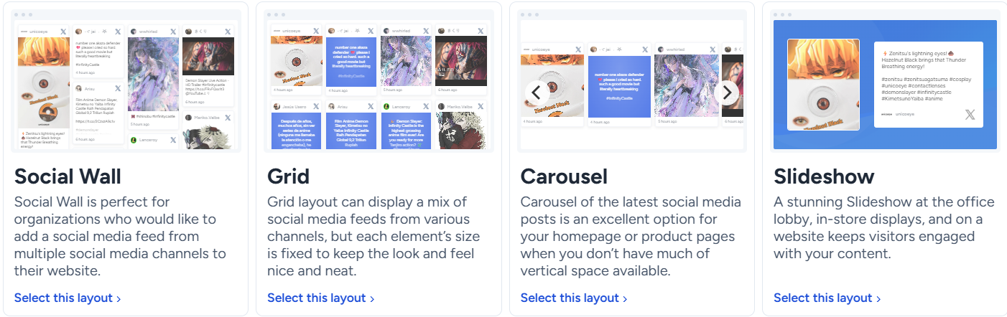Click the Slideshow heading
Screen dimensions: 1007x317
824,176
